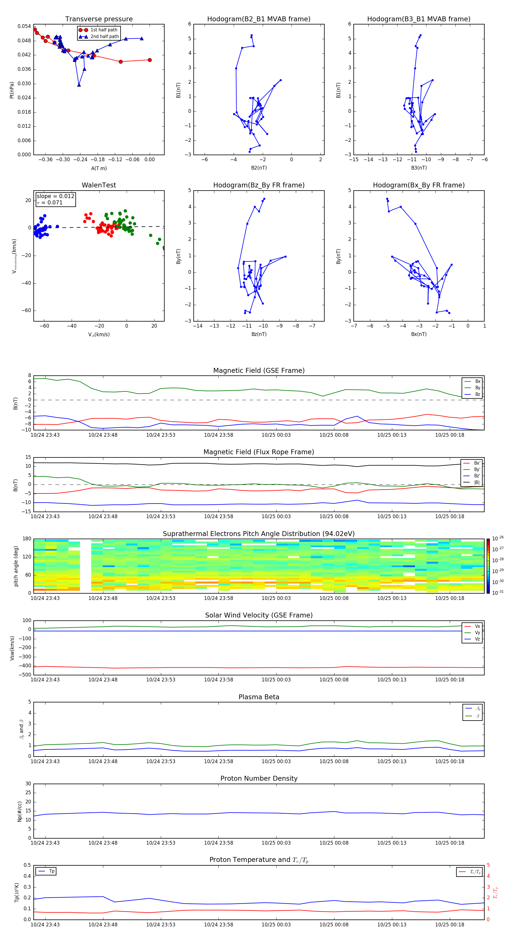The height and width of the screenshot is (950, 518).
Task: Click the 'Np(#/cc)' y-axis label
Action: tap(20, 811)
